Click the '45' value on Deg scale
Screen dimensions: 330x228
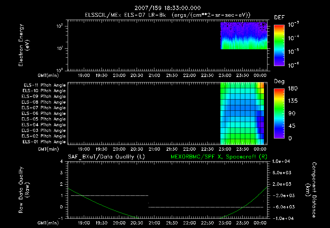(292, 126)
